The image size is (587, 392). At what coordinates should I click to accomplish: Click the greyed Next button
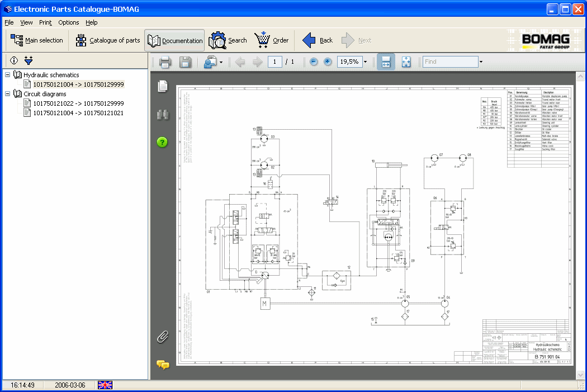357,40
